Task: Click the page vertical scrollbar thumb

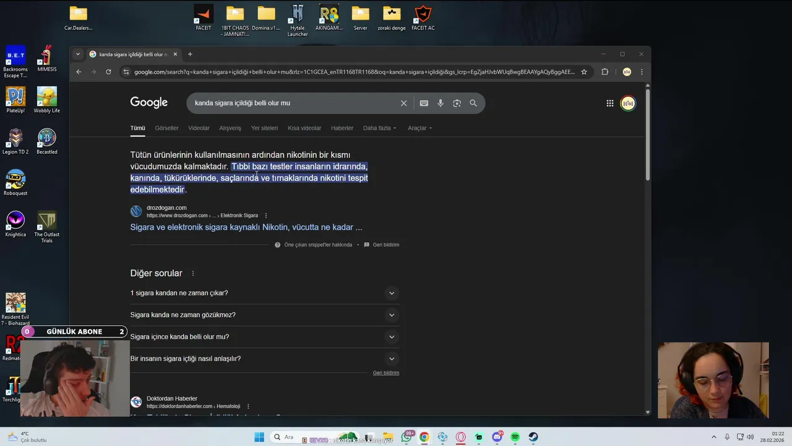Action: click(648, 136)
